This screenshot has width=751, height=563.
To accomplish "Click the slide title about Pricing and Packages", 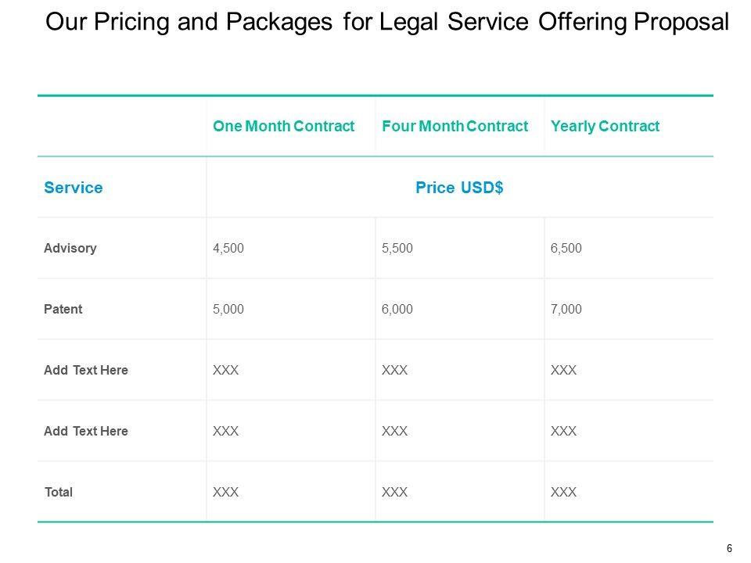I will click(x=387, y=22).
